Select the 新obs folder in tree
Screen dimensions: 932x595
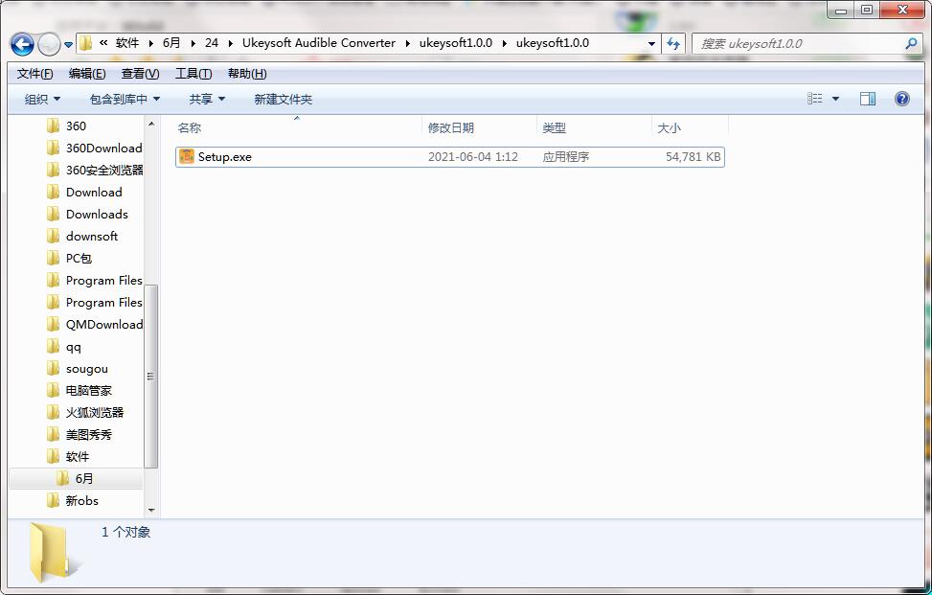pyautogui.click(x=81, y=500)
